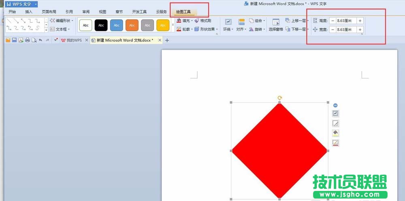Screen dimensions: 405x201
Task: Open the 页面布局 ribbon tab
Action: point(49,12)
